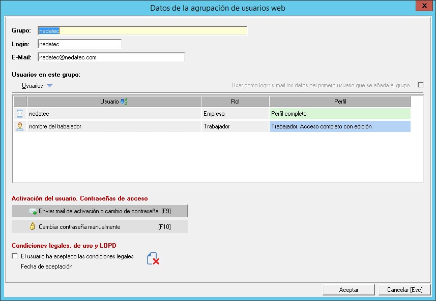Focus the Login input field
The image size is (436, 301).
pyautogui.click(x=79, y=44)
